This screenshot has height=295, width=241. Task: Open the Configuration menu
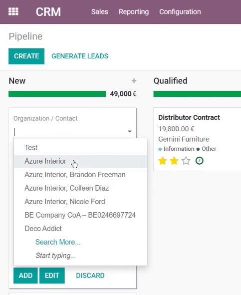180,11
